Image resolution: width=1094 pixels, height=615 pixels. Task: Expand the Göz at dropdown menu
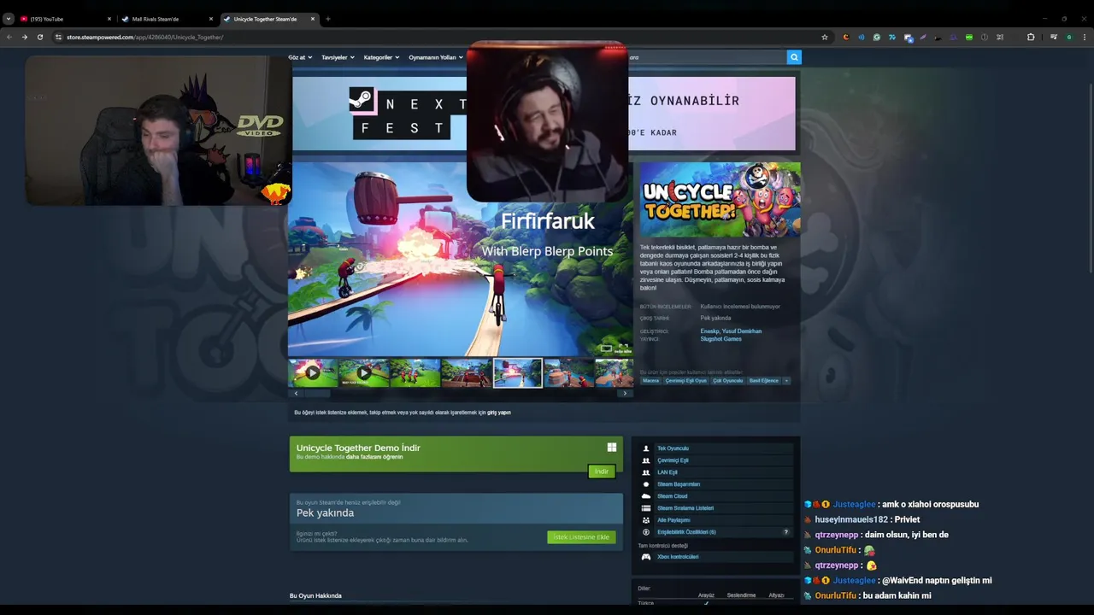[300, 57]
